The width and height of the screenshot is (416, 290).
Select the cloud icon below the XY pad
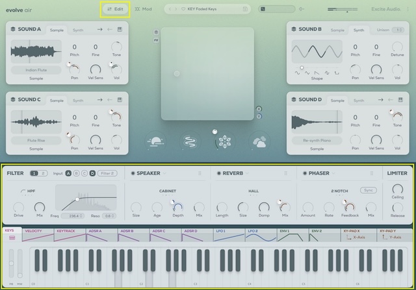(x=259, y=141)
